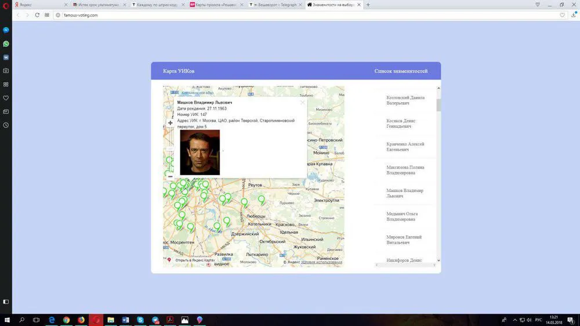The width and height of the screenshot is (580, 326).
Task: Open new tab with plus button
Action: (368, 5)
